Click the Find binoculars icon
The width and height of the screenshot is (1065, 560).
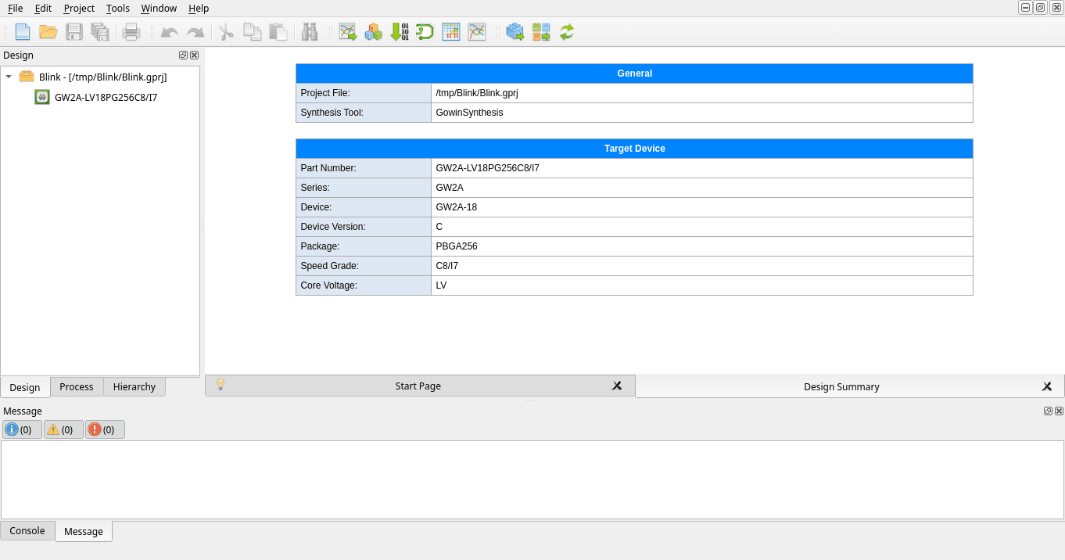310,32
